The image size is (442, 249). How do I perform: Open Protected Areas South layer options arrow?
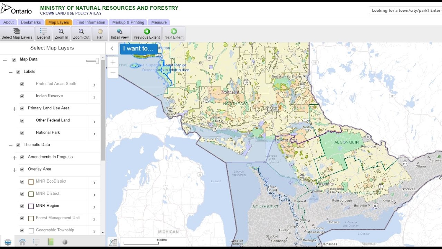[94, 85]
